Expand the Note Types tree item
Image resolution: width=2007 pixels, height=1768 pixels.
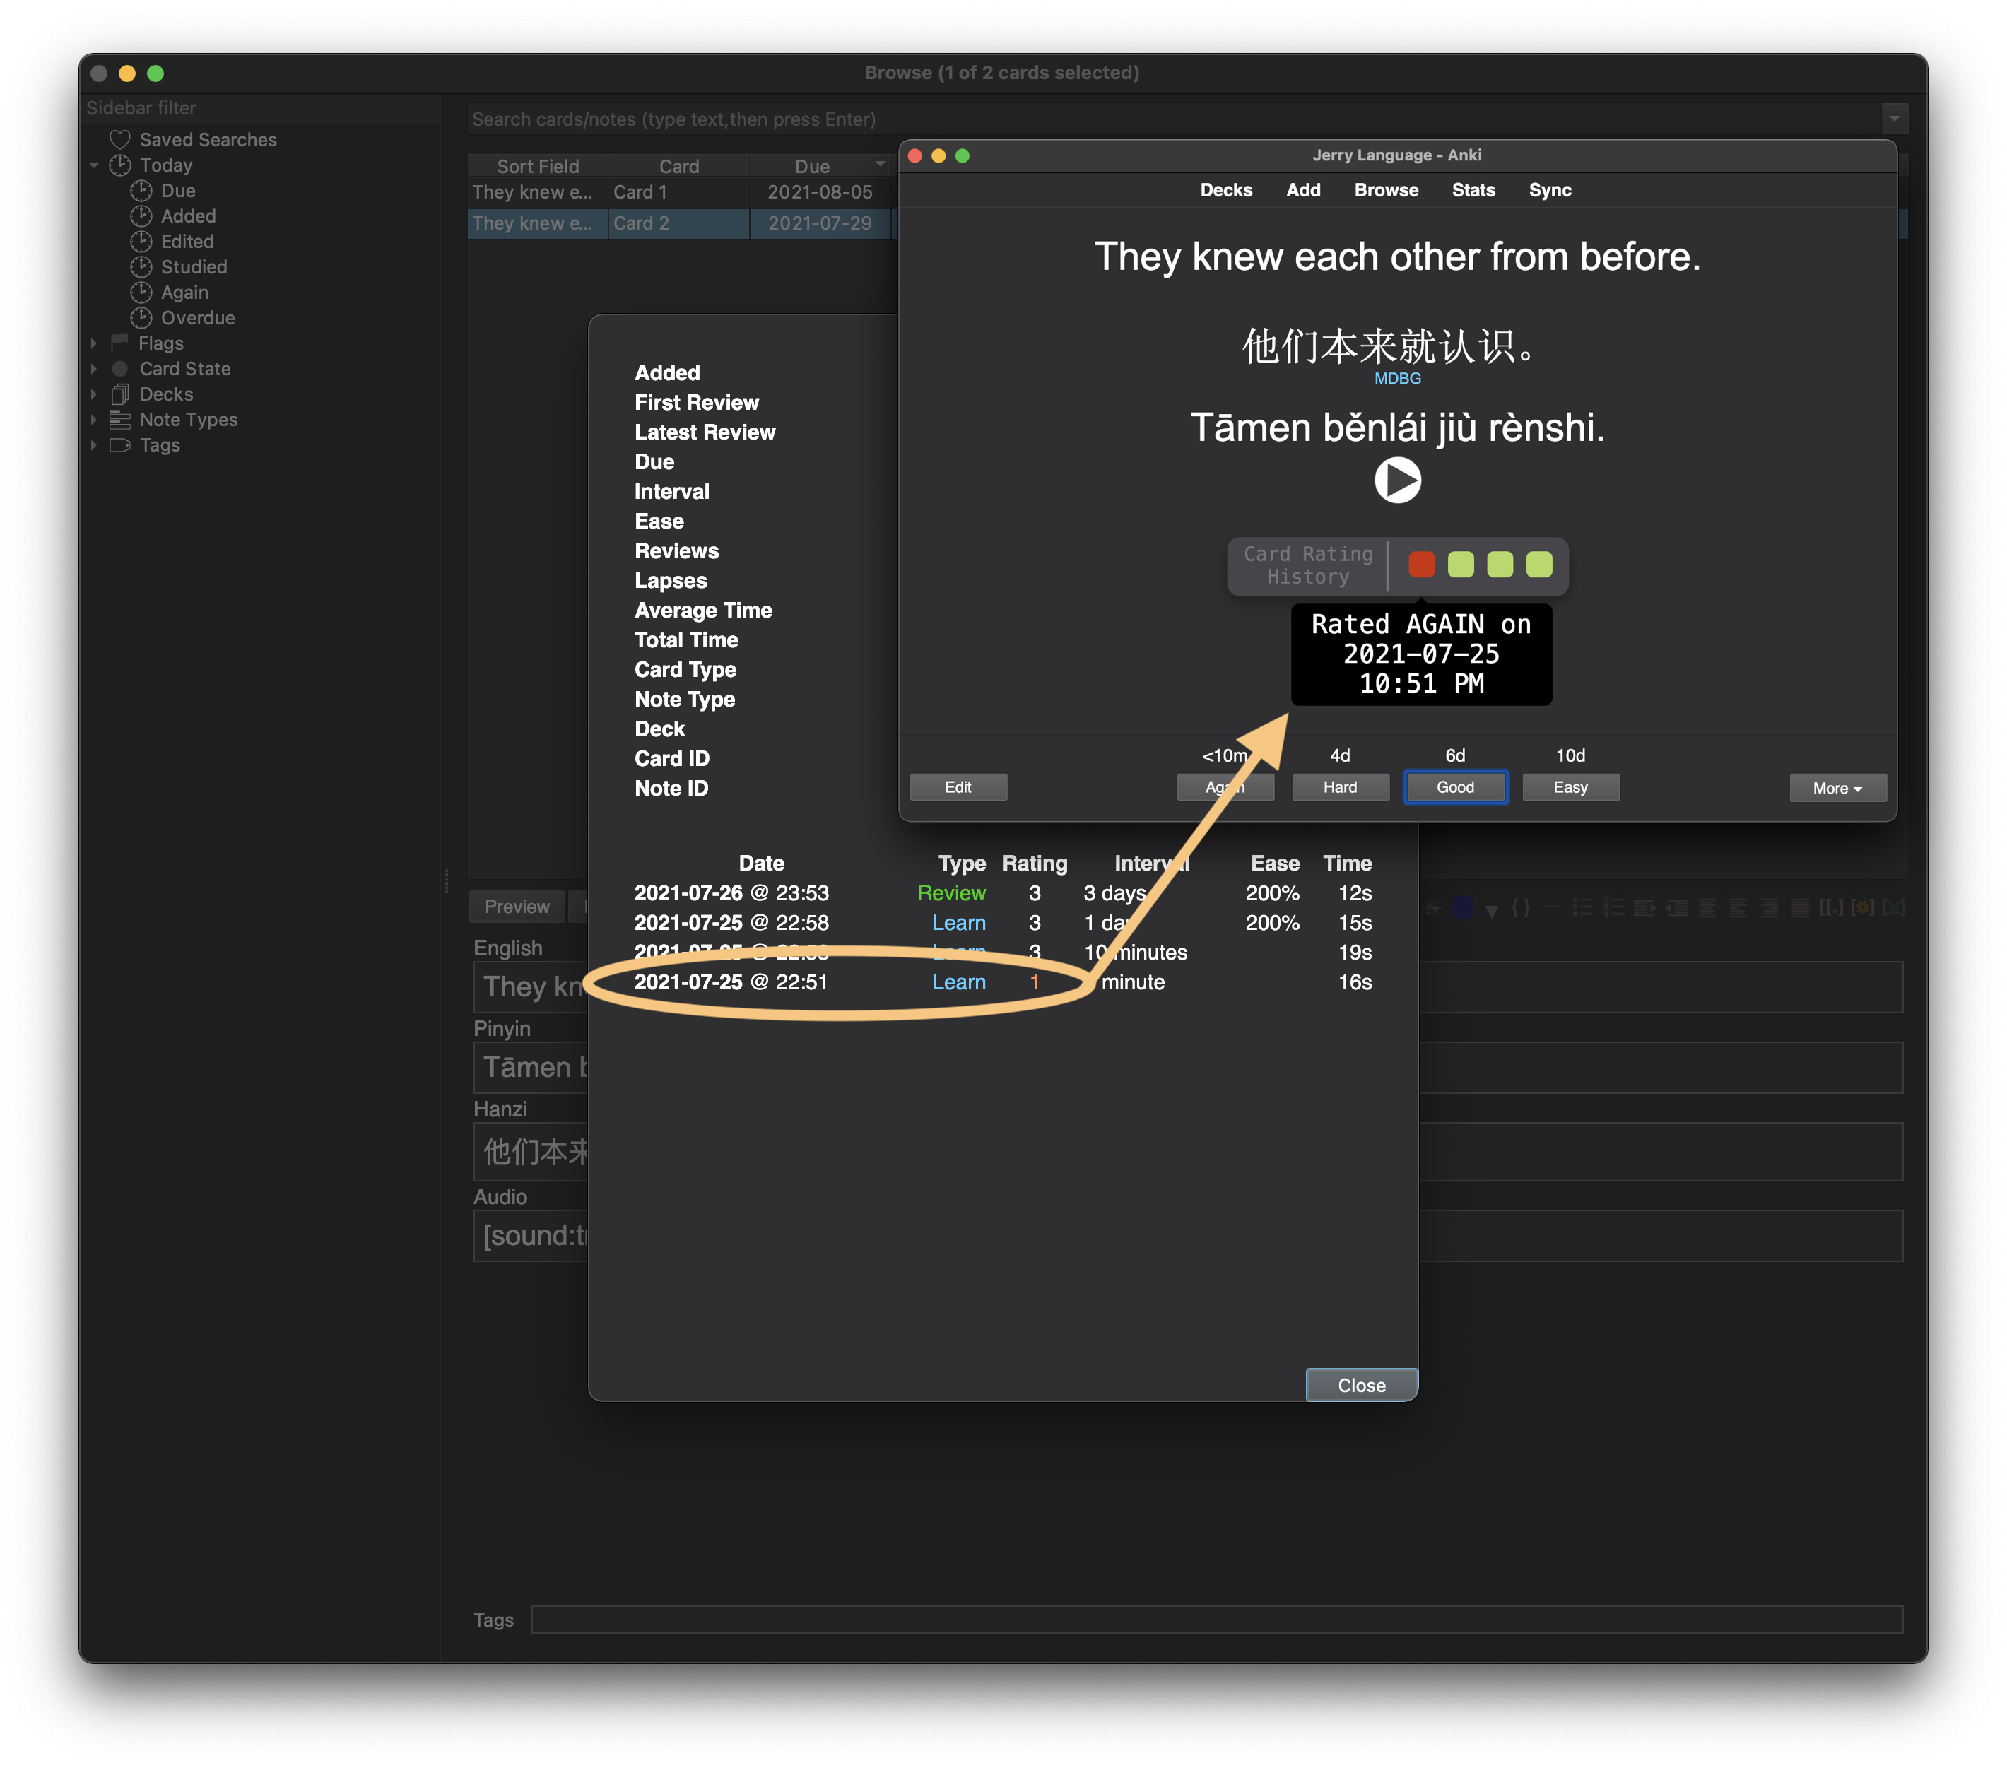coord(94,420)
